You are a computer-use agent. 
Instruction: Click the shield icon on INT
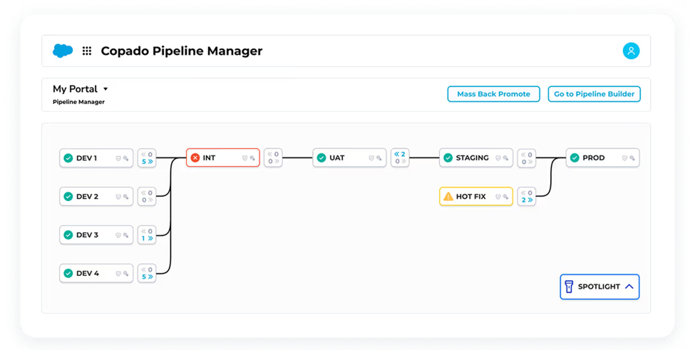[x=244, y=158]
